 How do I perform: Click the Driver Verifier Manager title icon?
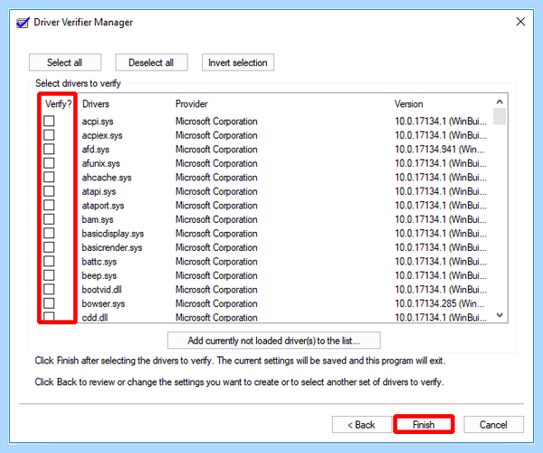23,23
